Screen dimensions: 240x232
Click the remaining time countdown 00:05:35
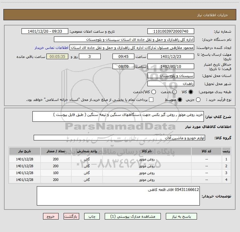[x=57, y=56]
